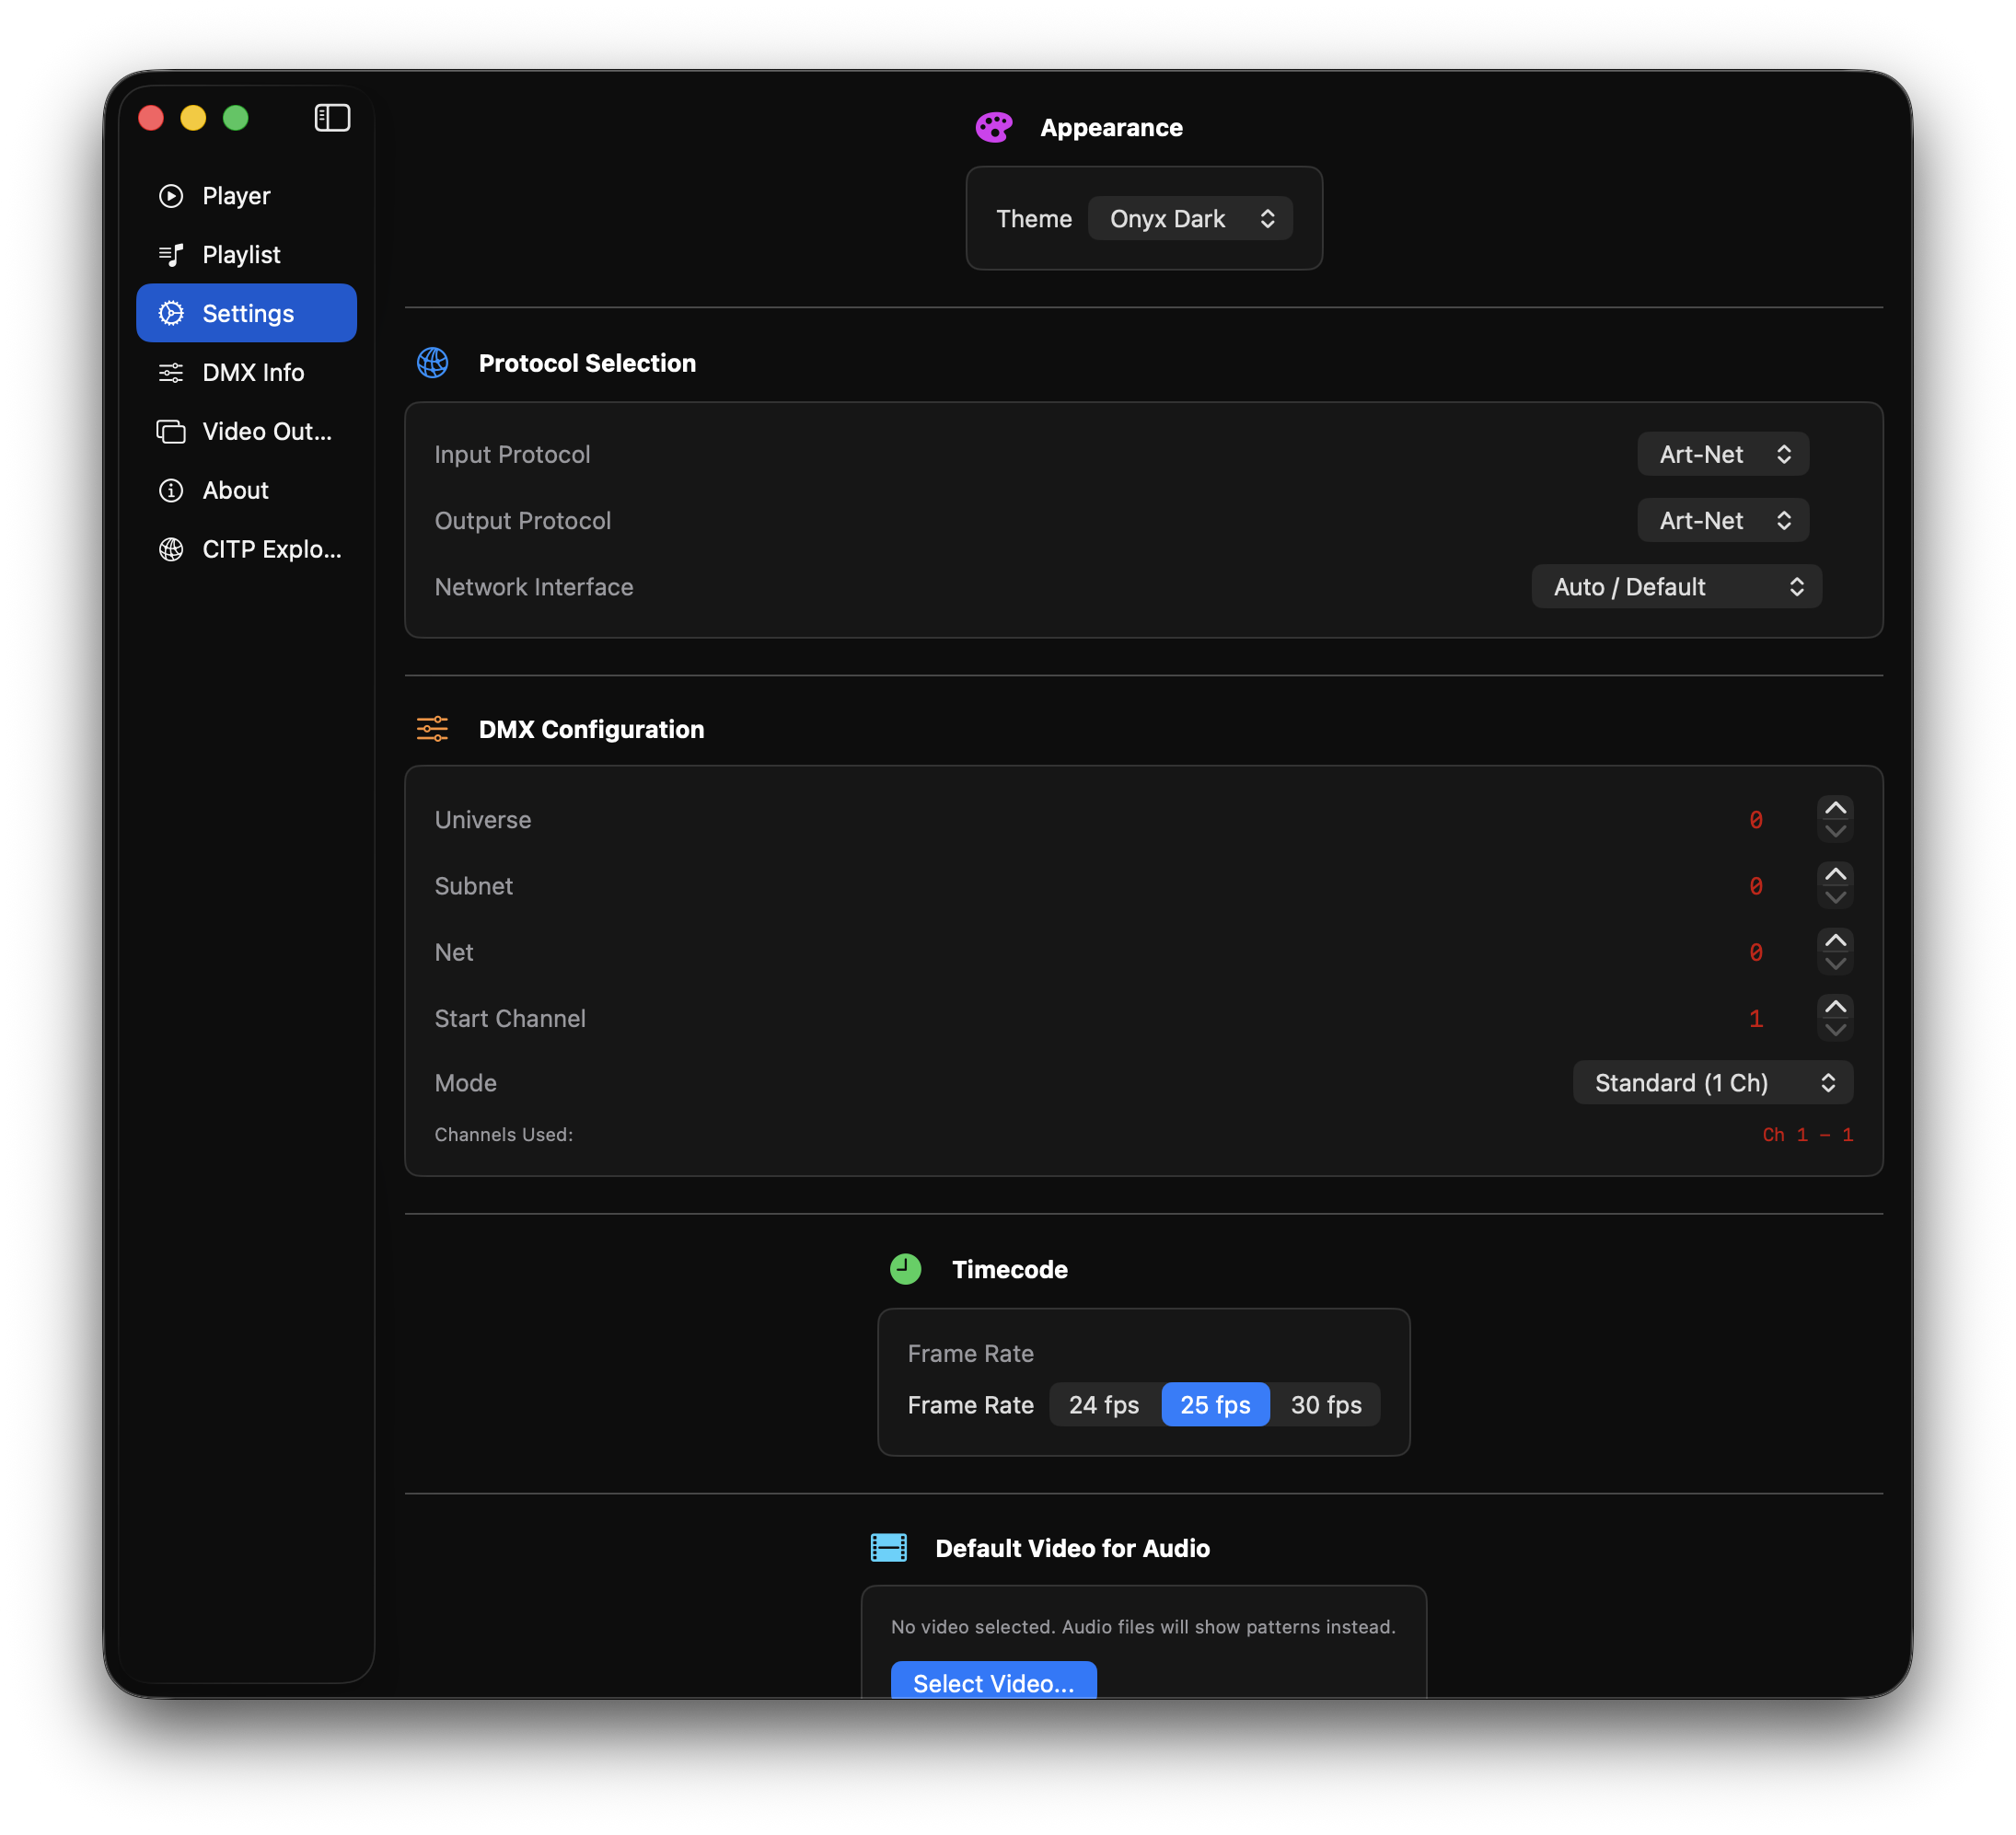The width and height of the screenshot is (2016, 1835).
Task: Open the Mode Standard (1 Ch) dropdown
Action: pyautogui.click(x=1712, y=1083)
